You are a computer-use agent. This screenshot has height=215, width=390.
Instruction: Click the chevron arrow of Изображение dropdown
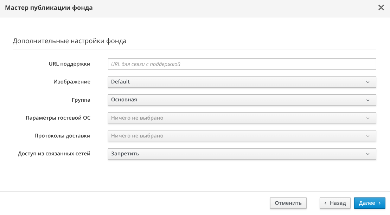point(368,82)
